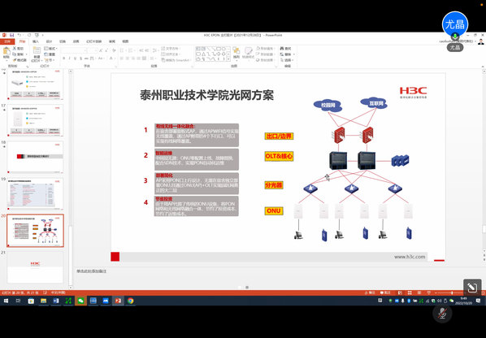Switch to the View ribbon tab
486x338 pixels.
coord(125,41)
